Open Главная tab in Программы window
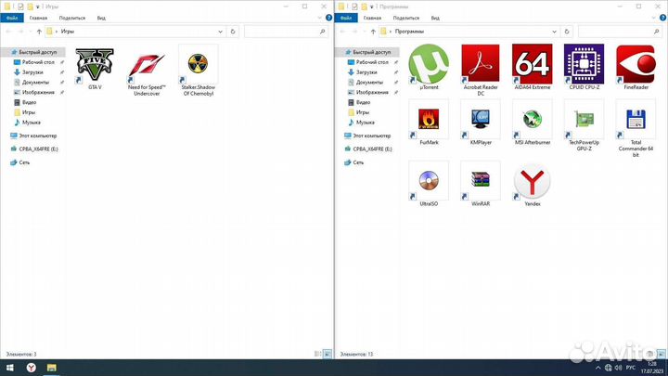Screen dimensions: 668x376 coord(372,18)
